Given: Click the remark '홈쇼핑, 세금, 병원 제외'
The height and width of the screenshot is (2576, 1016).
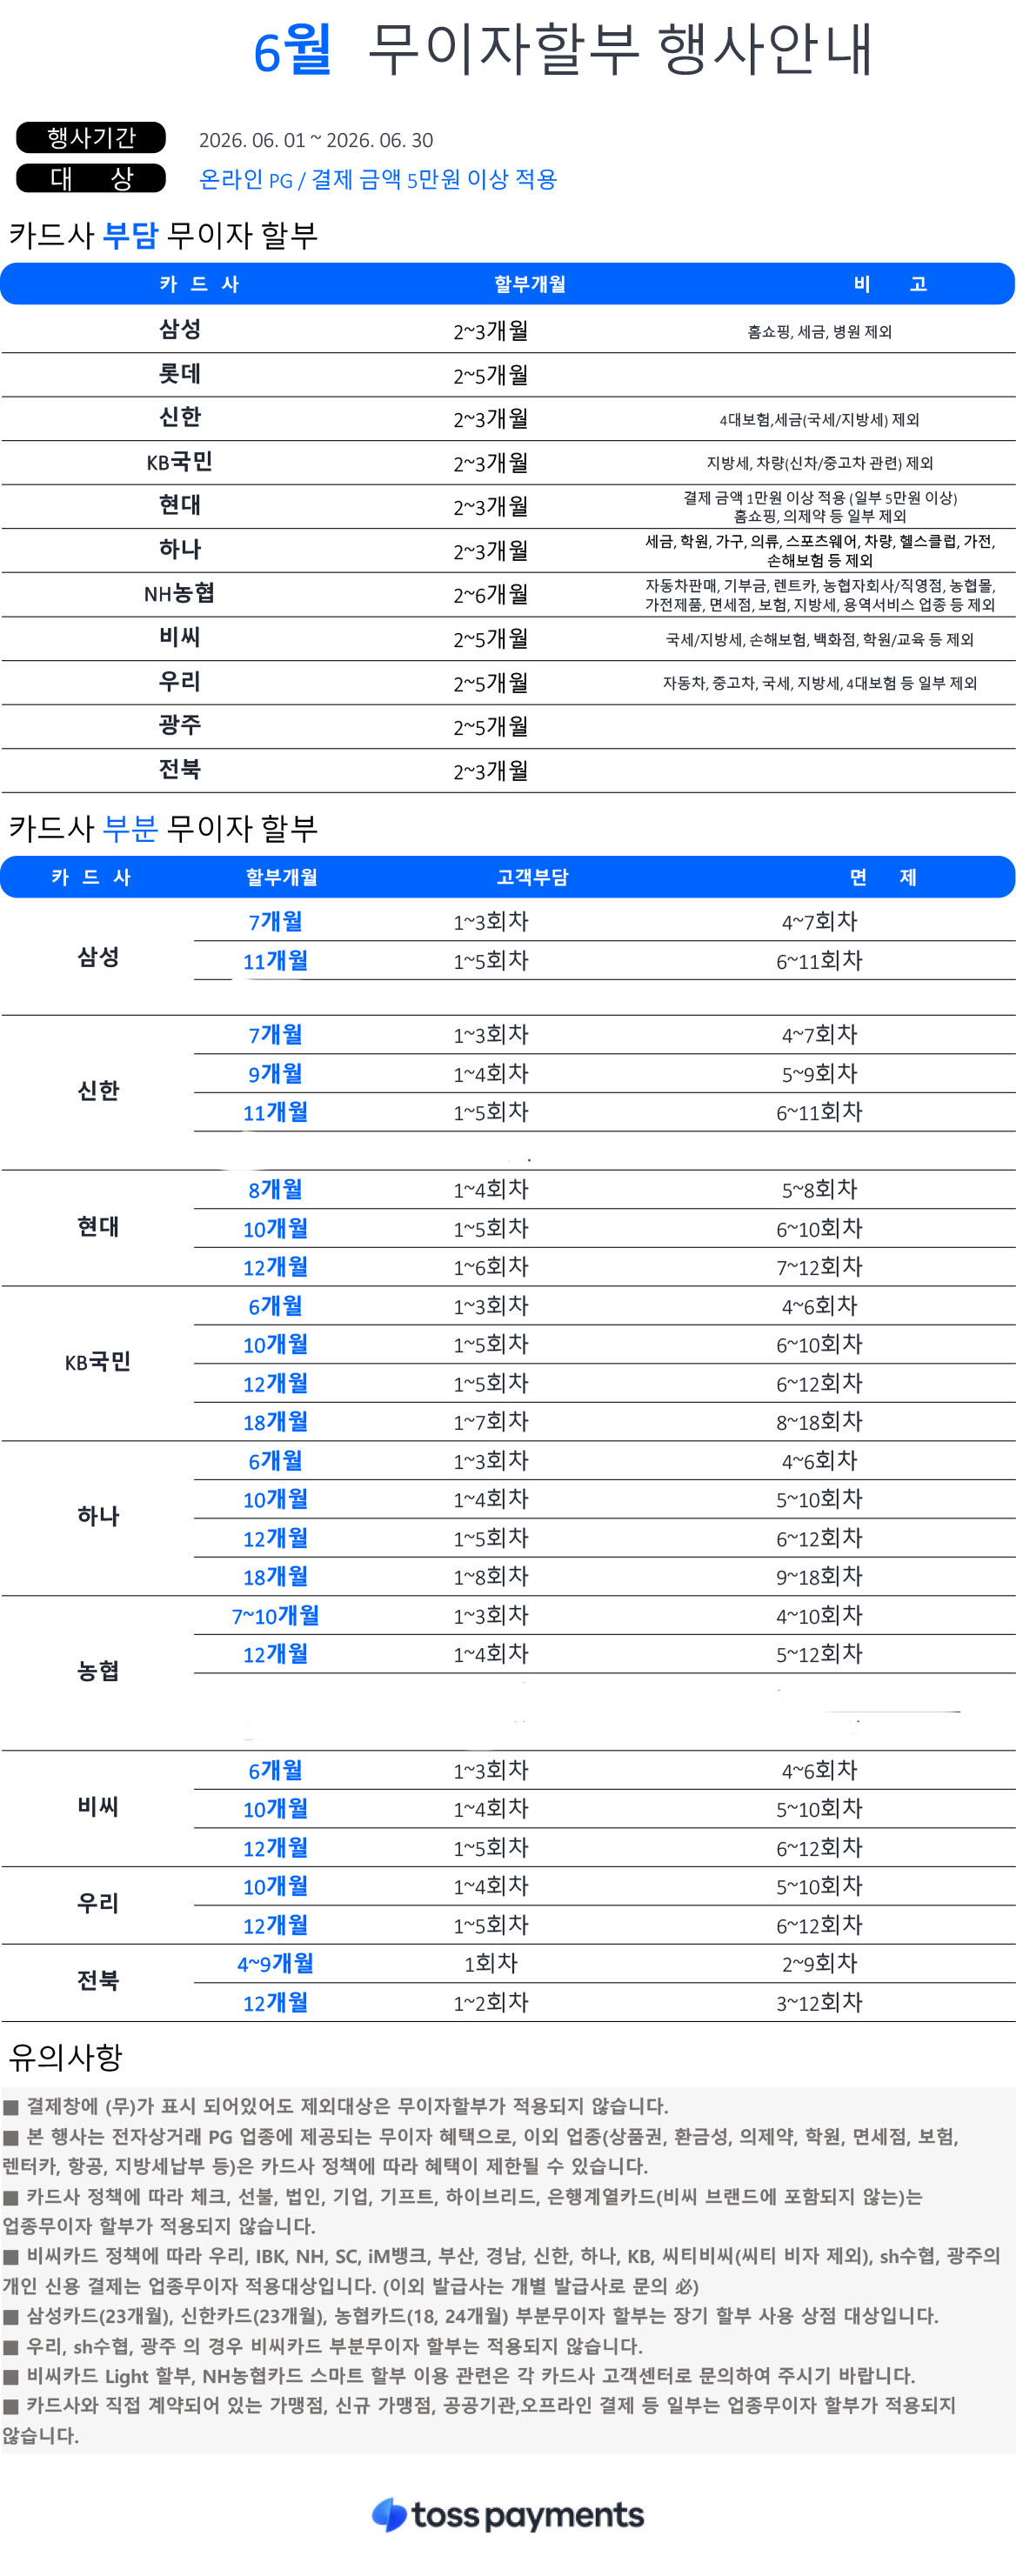Looking at the screenshot, I should 820,332.
